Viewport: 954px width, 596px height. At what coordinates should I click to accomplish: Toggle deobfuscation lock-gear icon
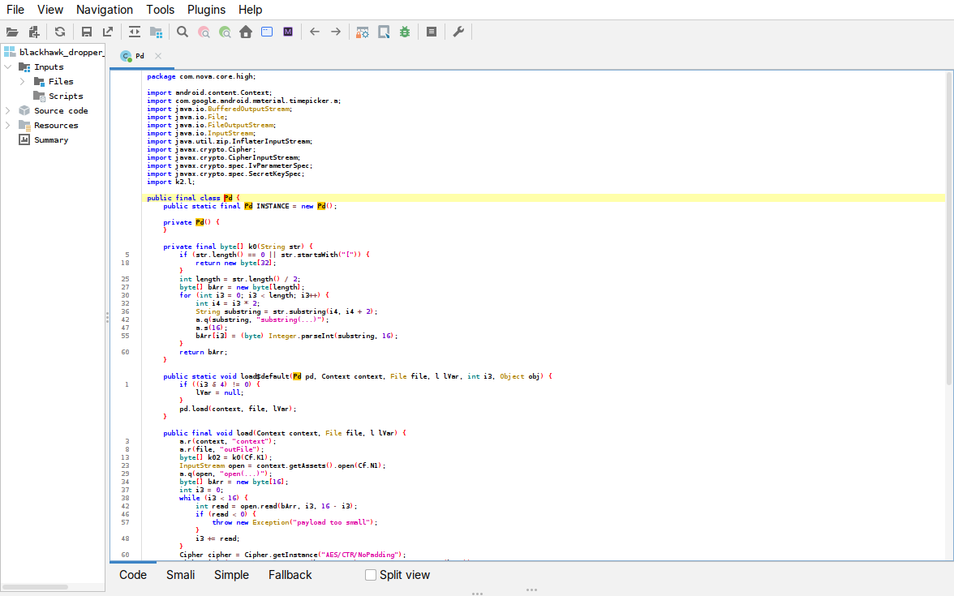click(x=363, y=32)
